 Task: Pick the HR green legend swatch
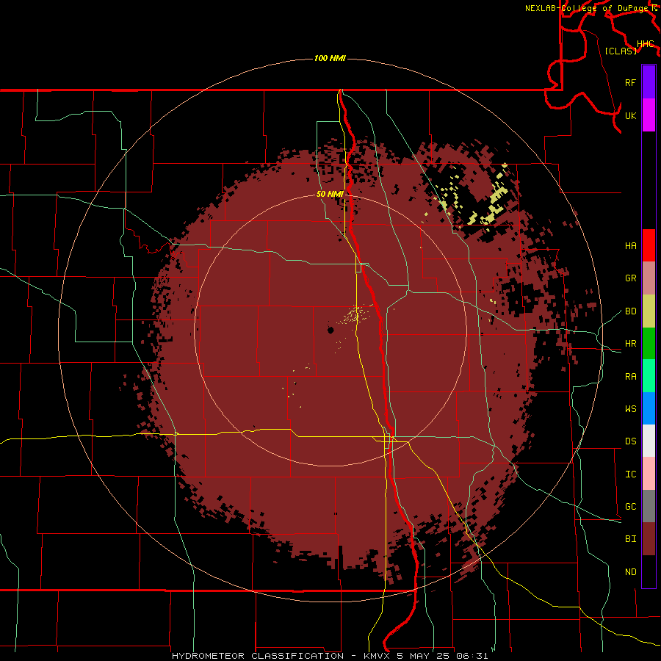click(x=649, y=344)
